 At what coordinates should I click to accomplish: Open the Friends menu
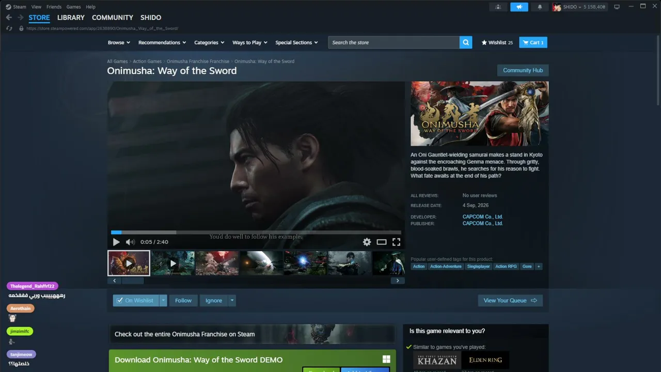[54, 7]
